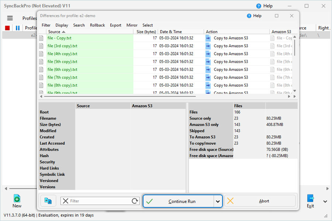Open the Select menu

[x=148, y=25]
